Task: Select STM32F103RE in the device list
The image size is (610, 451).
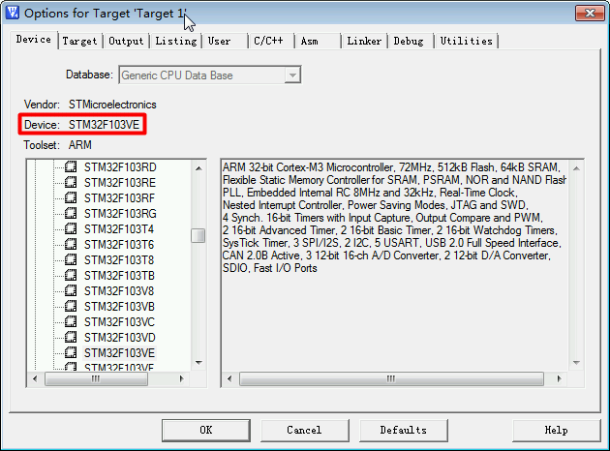Action: click(120, 183)
